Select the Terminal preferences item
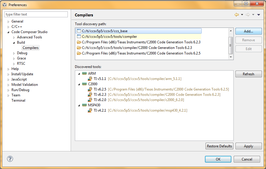Image resolution: width=266 pixels, height=169 pixels. pyautogui.click(x=18, y=100)
